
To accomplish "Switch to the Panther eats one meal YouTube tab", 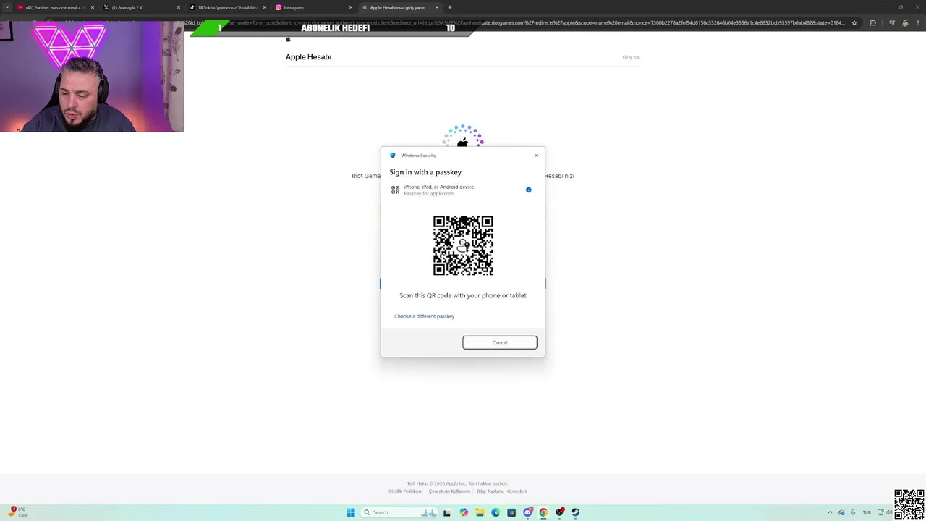I will tap(55, 7).
